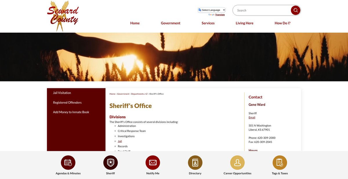Image resolution: width=348 pixels, height=179 pixels.
Task: Open the Tags & Taxes clipboard icon
Action: tap(280, 163)
